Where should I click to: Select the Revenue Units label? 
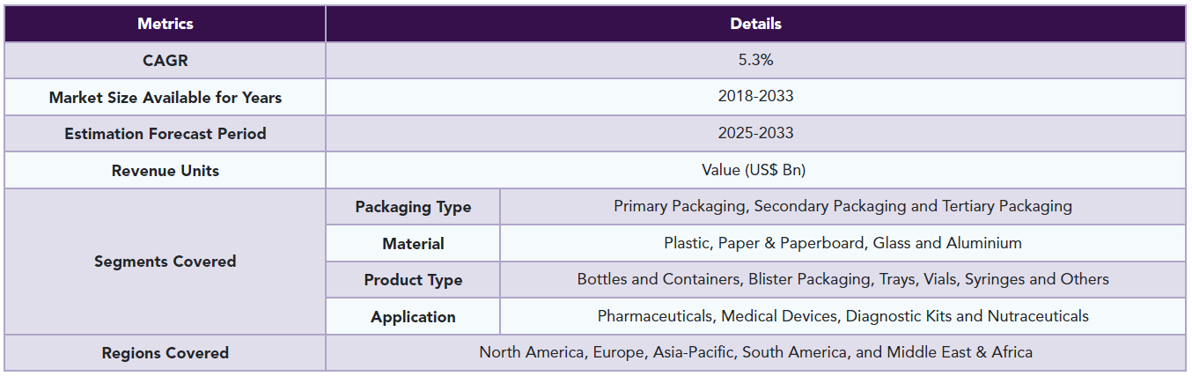click(165, 170)
